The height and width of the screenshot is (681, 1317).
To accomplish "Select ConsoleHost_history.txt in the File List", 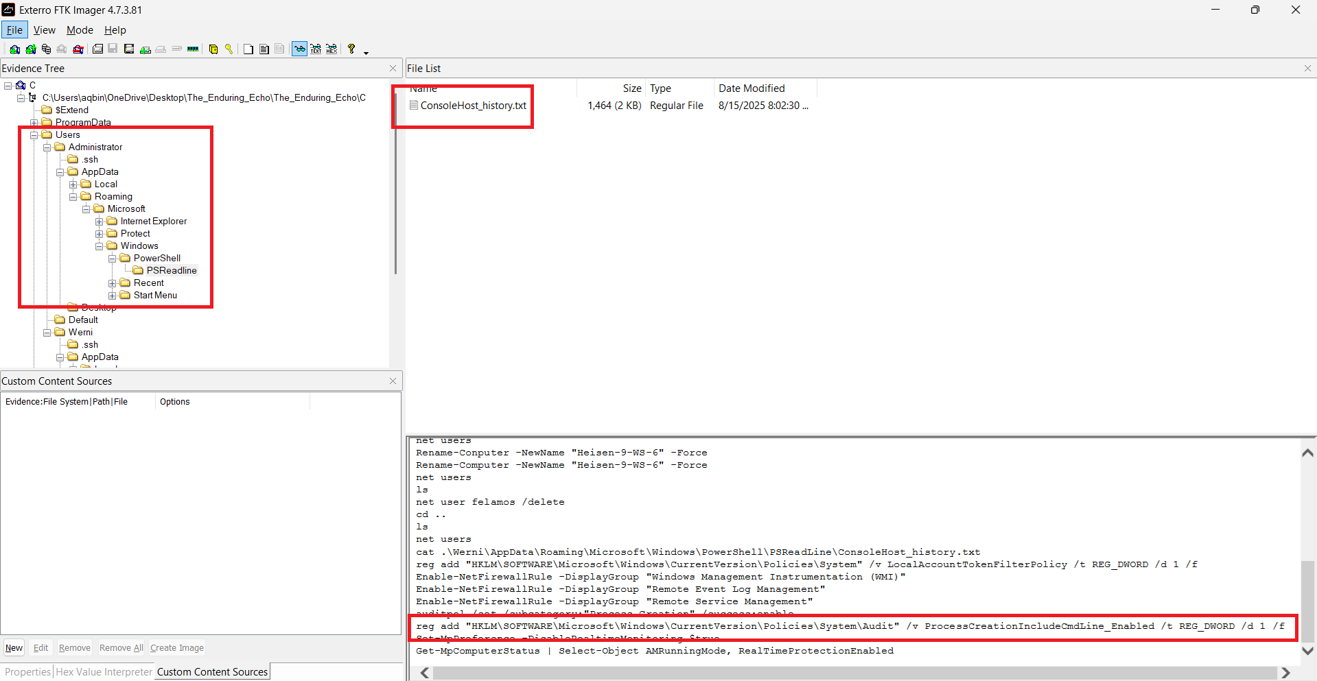I will [x=473, y=106].
